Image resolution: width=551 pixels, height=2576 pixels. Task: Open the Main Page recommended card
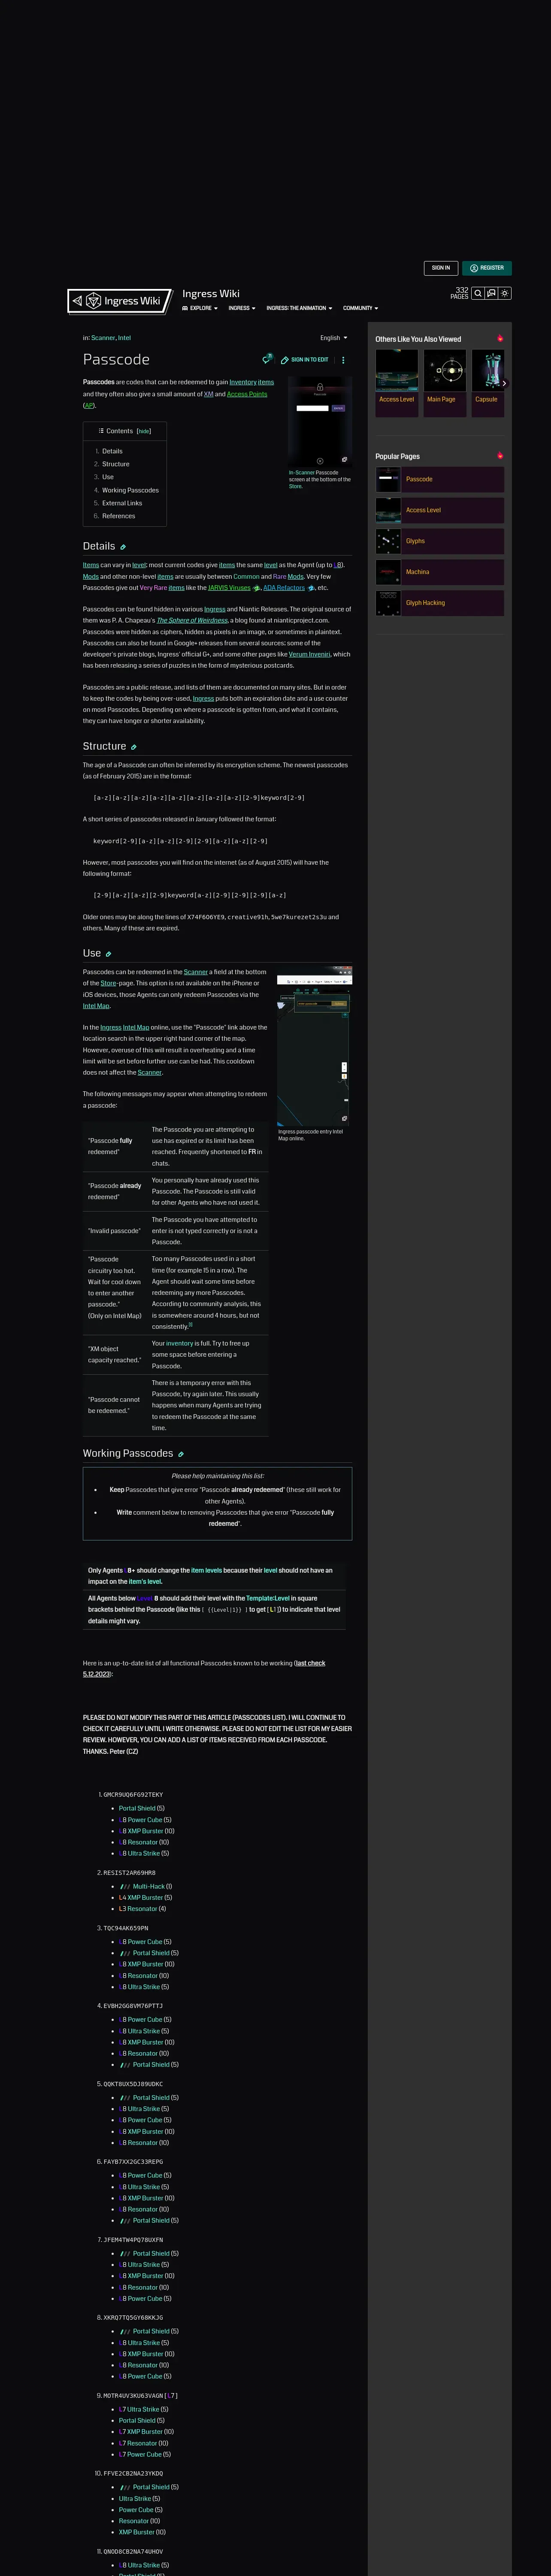(x=444, y=383)
